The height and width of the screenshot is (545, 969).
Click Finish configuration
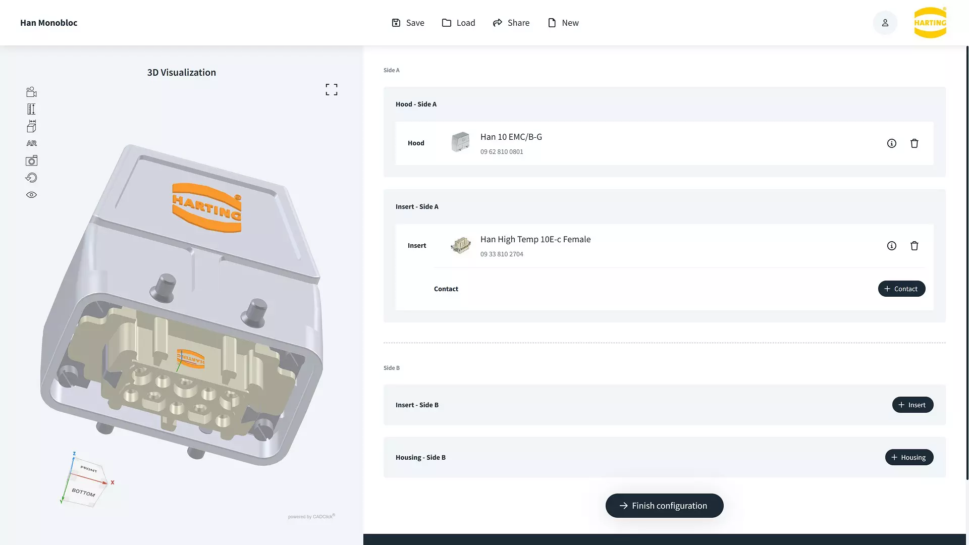tap(664, 506)
